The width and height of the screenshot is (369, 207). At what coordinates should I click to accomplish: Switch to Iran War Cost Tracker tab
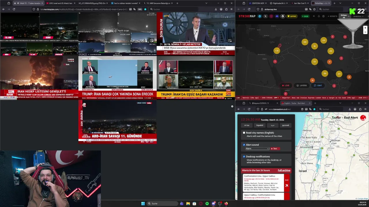tap(300, 3)
